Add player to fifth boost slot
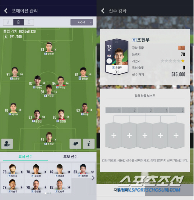The width and height of the screenshot is (194, 200). click(x=176, y=135)
